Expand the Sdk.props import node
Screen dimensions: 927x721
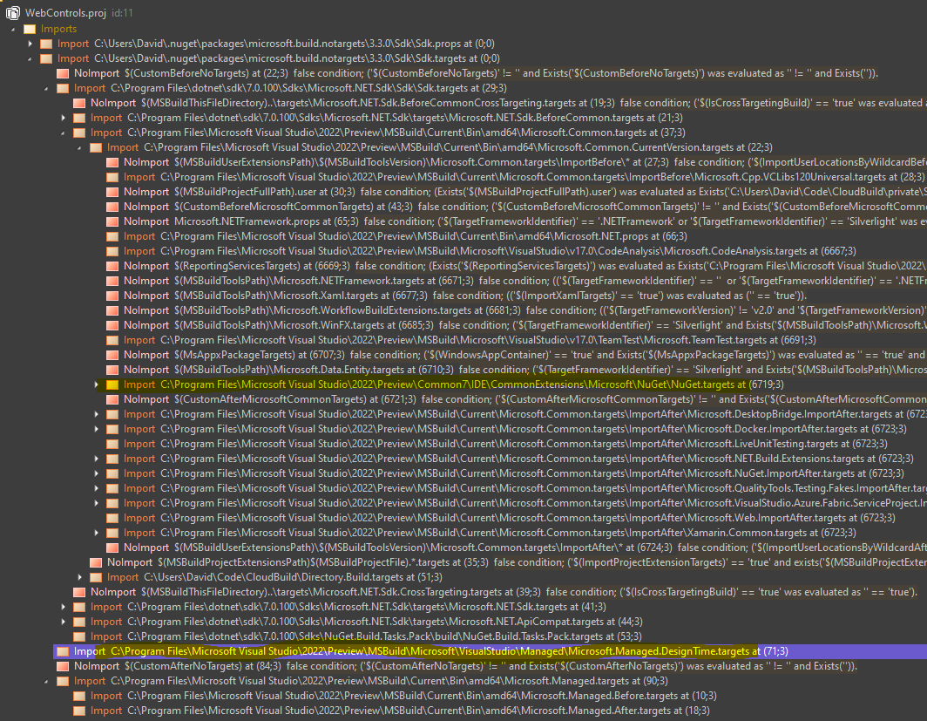point(29,43)
